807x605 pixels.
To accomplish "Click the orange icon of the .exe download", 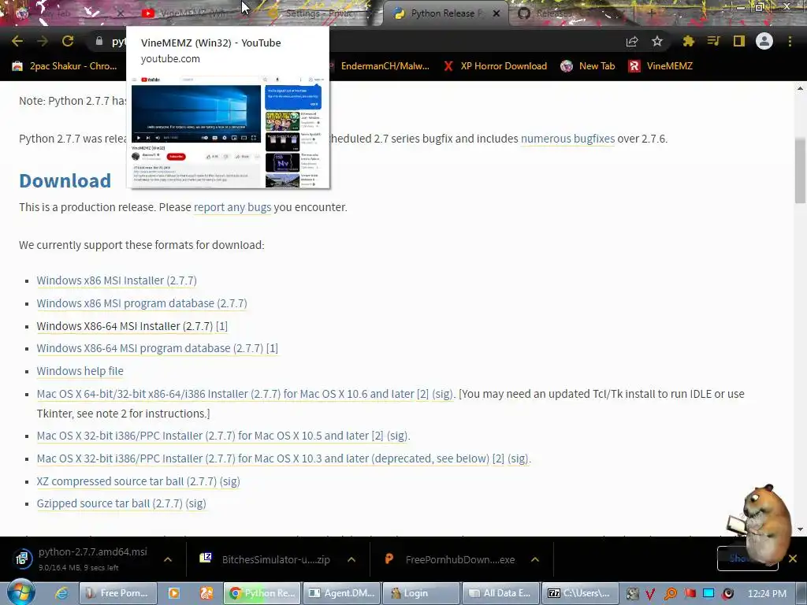I will pyautogui.click(x=389, y=559).
